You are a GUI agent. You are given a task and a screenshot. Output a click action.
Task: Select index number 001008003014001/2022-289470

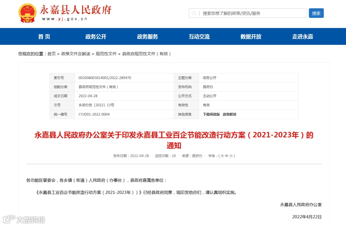pyautogui.click(x=105, y=78)
